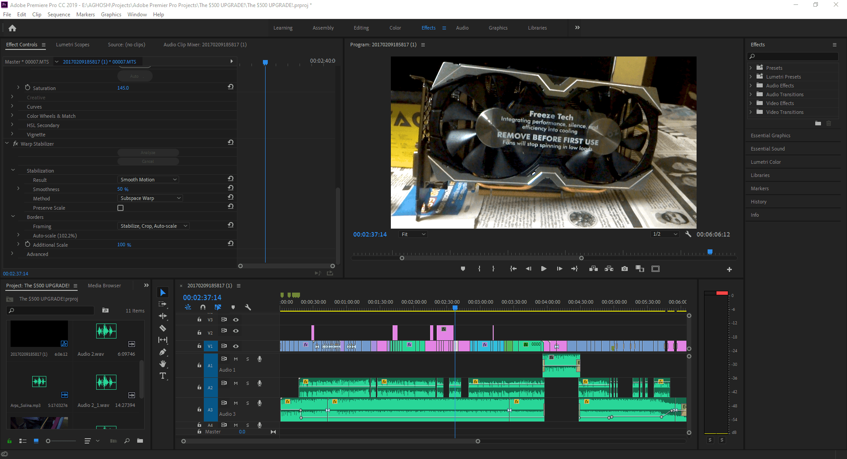Mute the Audio 1 track
The width and height of the screenshot is (847, 459).
pyautogui.click(x=235, y=359)
